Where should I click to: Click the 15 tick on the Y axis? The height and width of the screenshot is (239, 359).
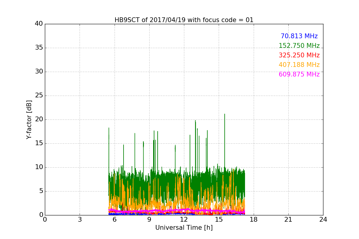[x=39, y=143]
